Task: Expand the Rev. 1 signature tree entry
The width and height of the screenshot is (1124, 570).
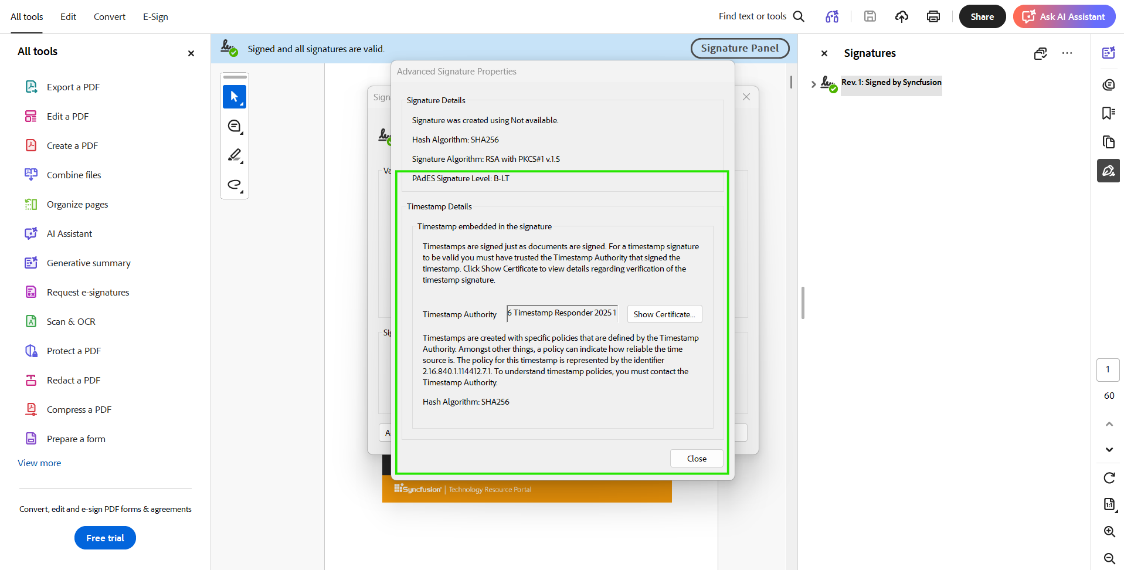Action: tap(813, 84)
